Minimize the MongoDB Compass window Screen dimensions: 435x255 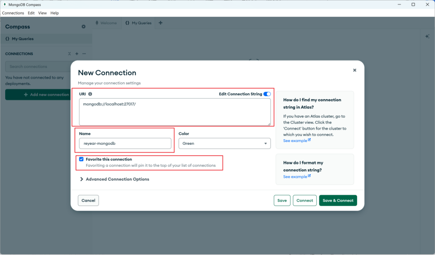coord(399,4)
